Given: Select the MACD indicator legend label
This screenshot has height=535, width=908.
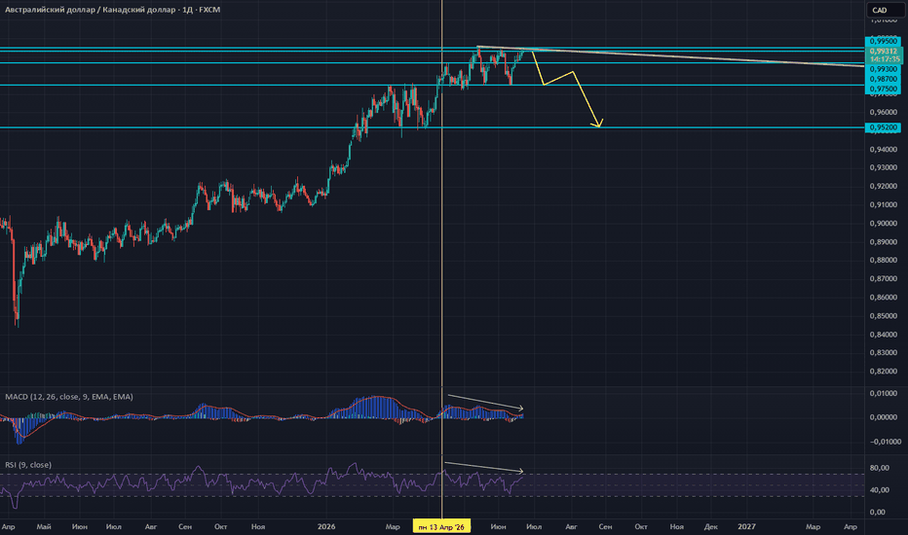Looking at the screenshot, I should click(69, 397).
